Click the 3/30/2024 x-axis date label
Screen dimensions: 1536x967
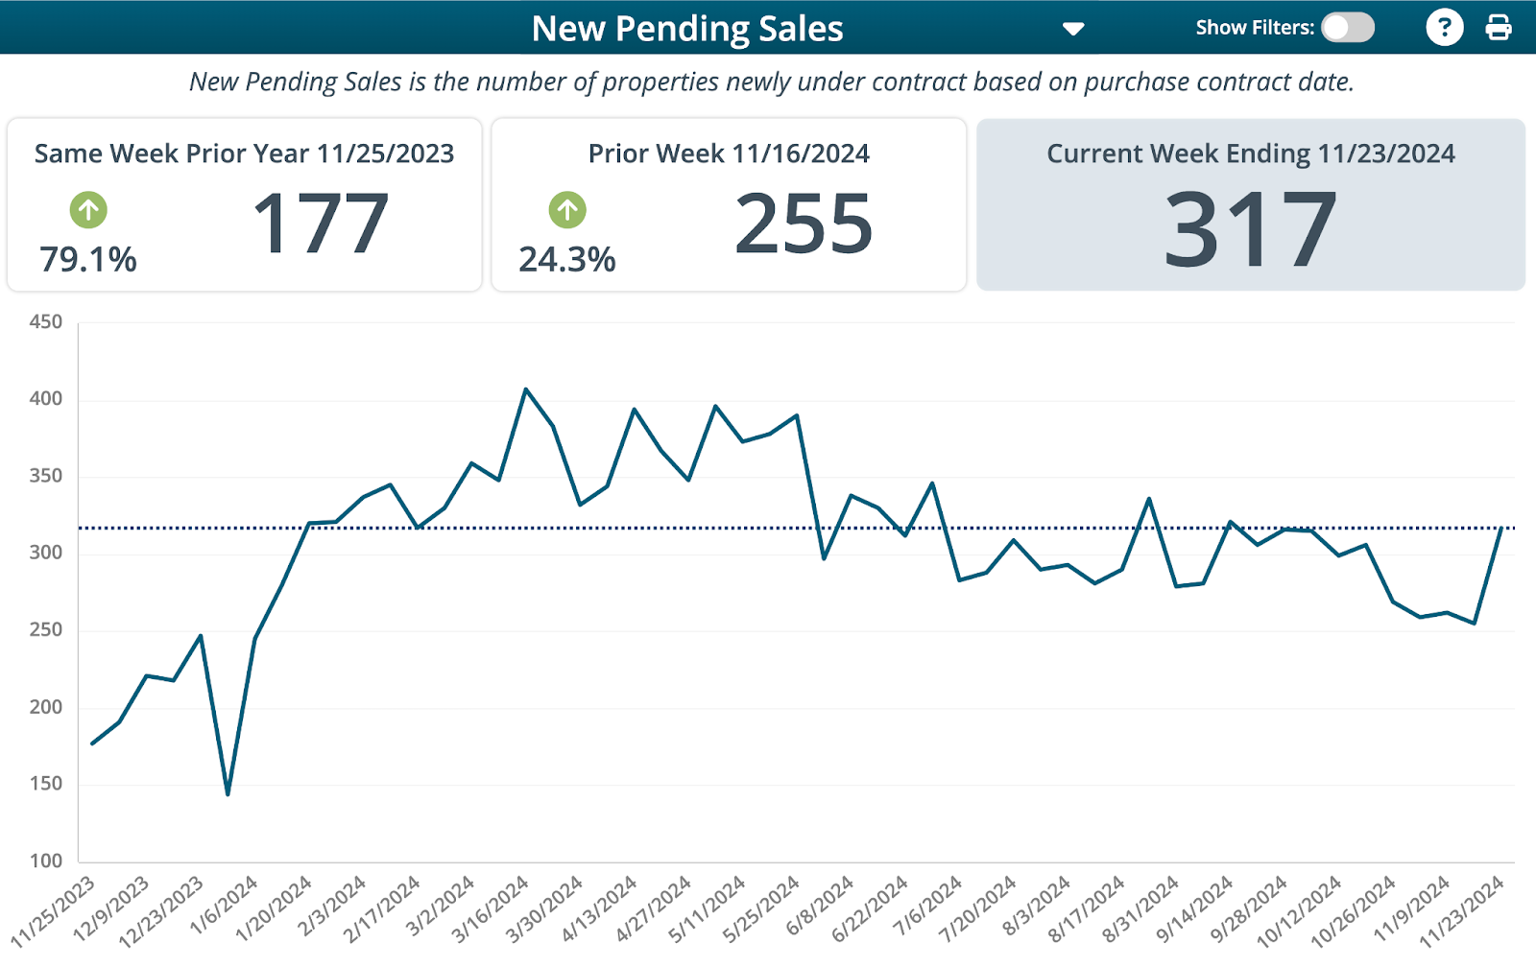tap(545, 908)
